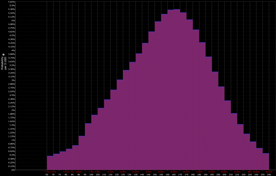Screen dimensions: 276x176
Task: Click the 5.62% label atop the y-axis
Action: tap(11, 2)
